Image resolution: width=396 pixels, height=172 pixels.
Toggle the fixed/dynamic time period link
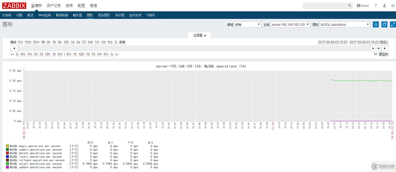[x=383, y=54]
